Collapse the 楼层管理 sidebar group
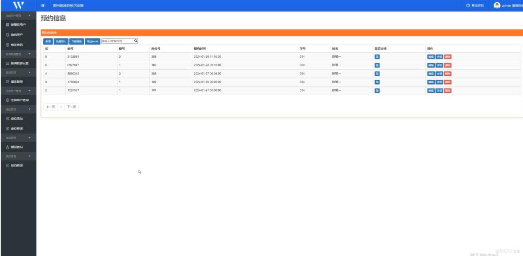523x256 pixels. pyautogui.click(x=18, y=138)
